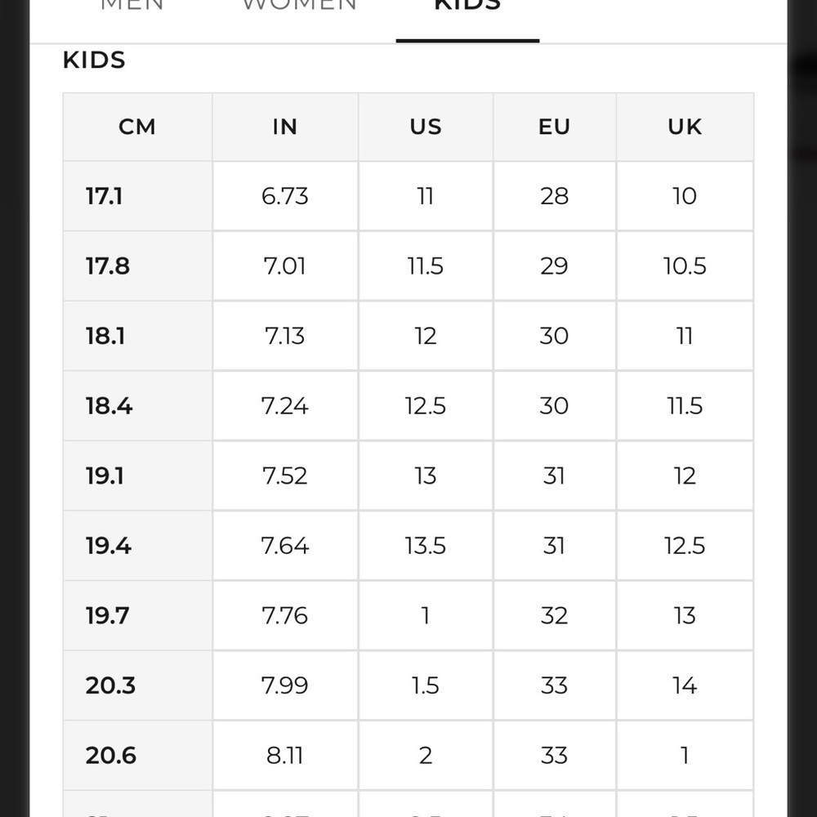This screenshot has height=817, width=817.
Task: Click US size 1.5 cell
Action: click(426, 685)
